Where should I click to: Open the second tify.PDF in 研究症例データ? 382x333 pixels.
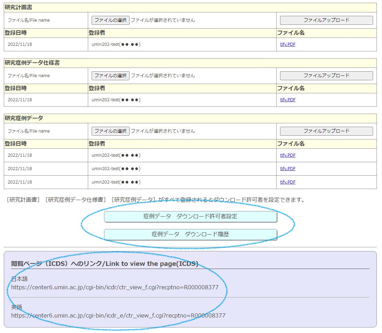[288, 169]
